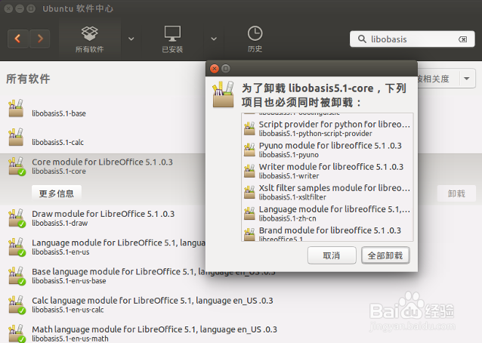Screen dimensions: 482x343
Task: Select Script provider for python row in dialog
Action: (x=327, y=128)
